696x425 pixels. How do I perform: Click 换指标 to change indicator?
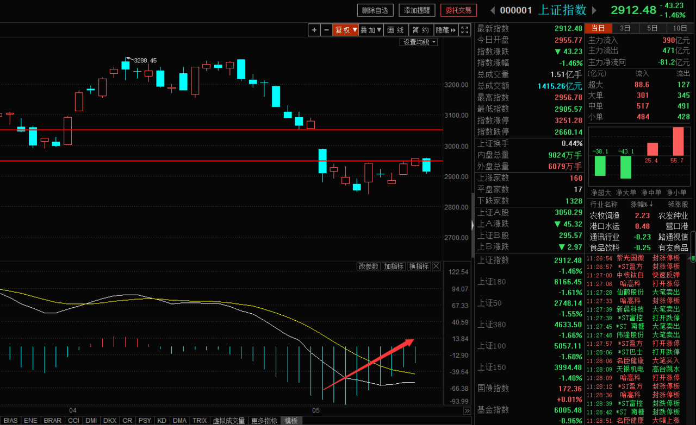click(419, 266)
